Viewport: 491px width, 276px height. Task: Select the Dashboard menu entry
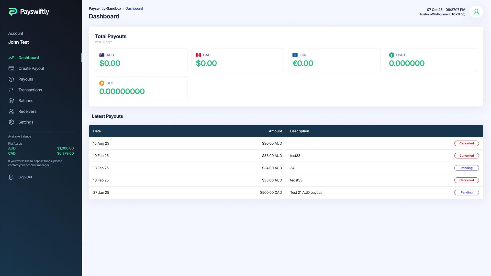point(28,58)
